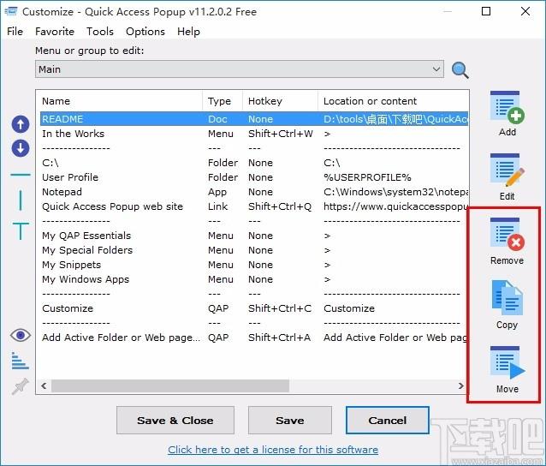Select the In the Works row
Image resolution: width=546 pixels, height=466 pixels.
tap(254, 134)
